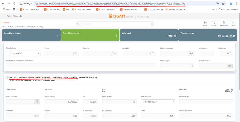The width and height of the screenshot is (240, 122).
Task: Click the top Descontos field
Action: pyautogui.click(x=225, y=53)
